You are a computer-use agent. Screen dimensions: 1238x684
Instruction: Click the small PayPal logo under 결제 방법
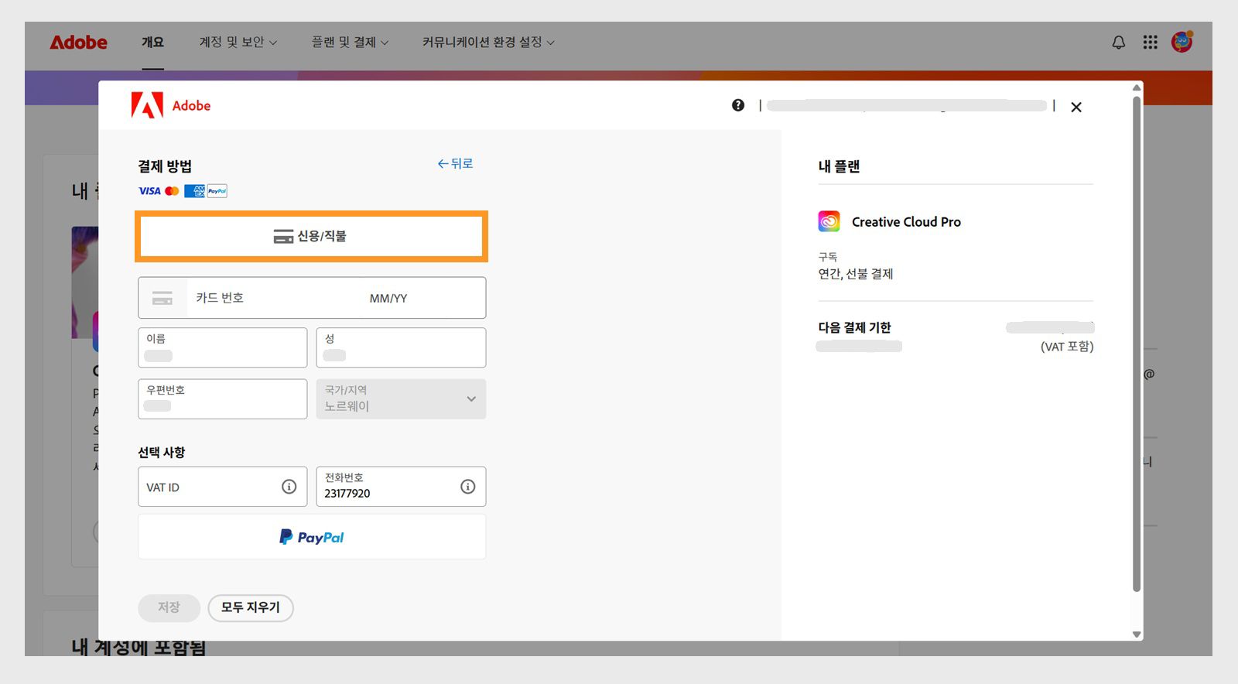click(x=217, y=191)
